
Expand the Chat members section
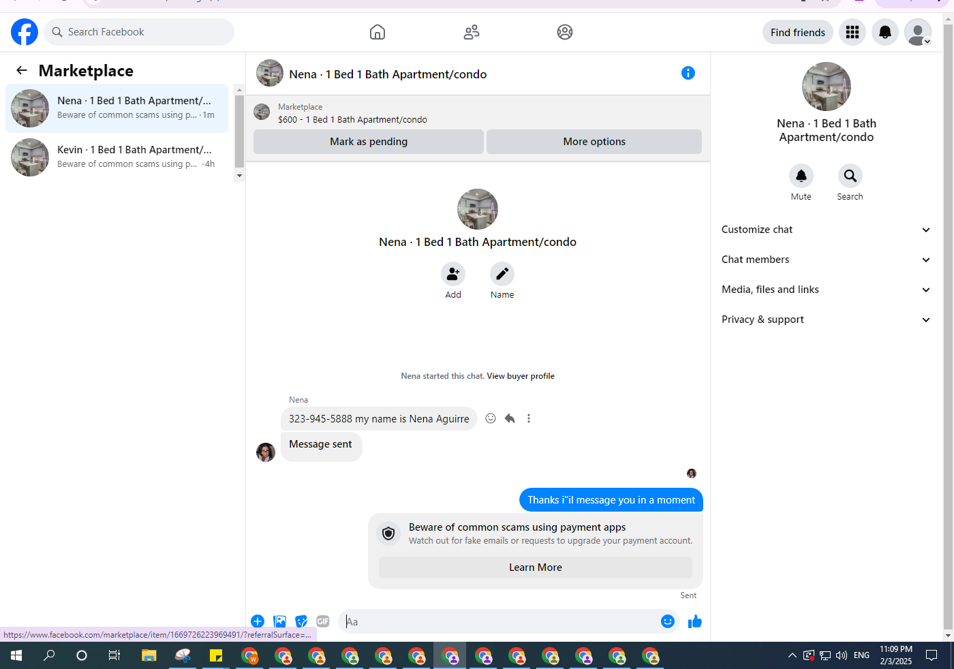pos(826,260)
